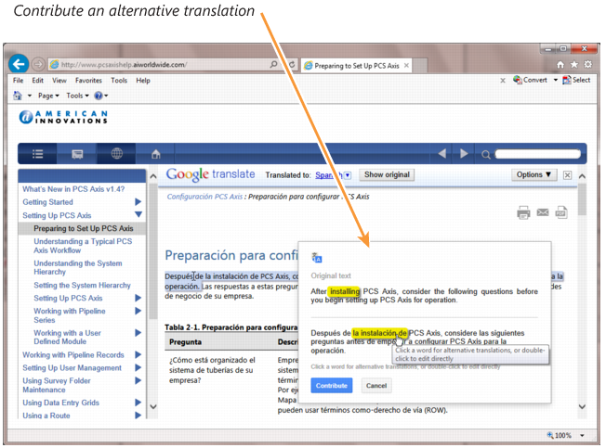606x448 pixels.
Task: Go to help home icon
Action: point(156,153)
